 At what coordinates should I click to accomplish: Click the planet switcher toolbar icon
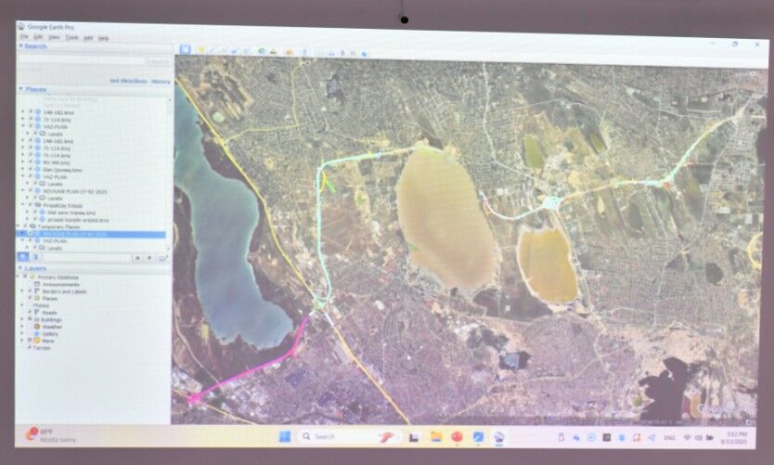click(x=289, y=50)
